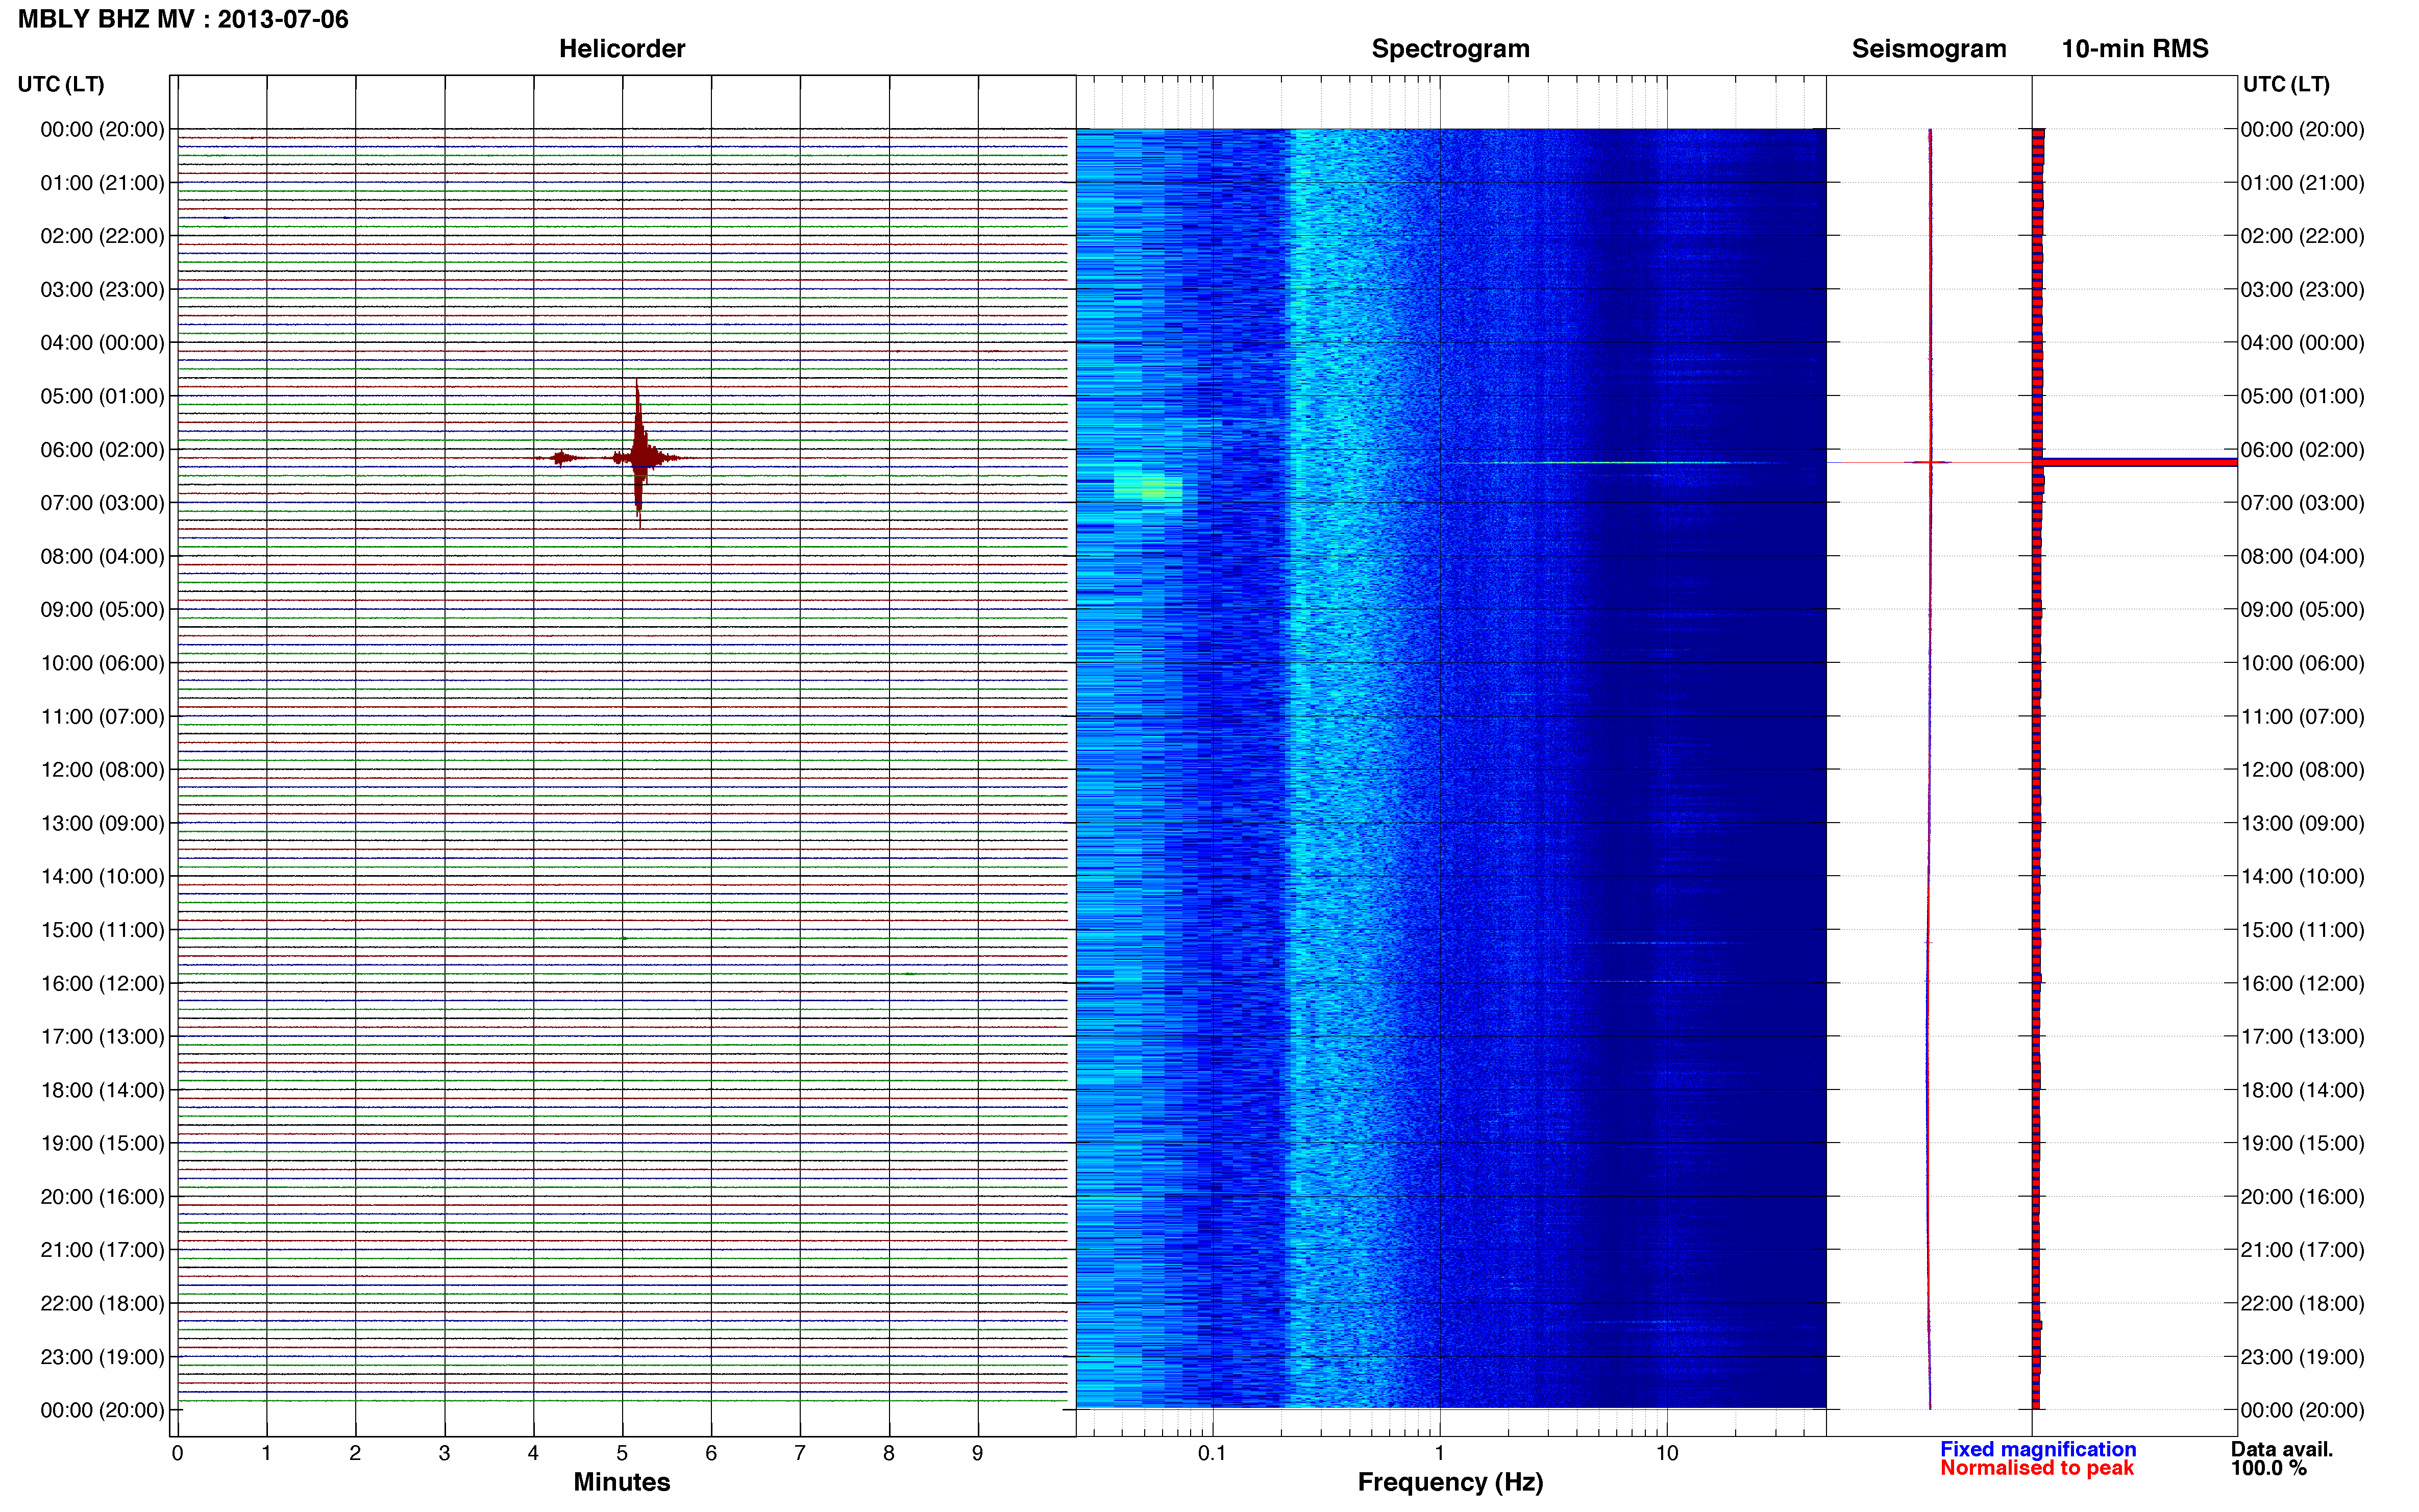Select the 'Seismogram' panel heading
This screenshot has width=2419, height=1512.
[x=1929, y=49]
